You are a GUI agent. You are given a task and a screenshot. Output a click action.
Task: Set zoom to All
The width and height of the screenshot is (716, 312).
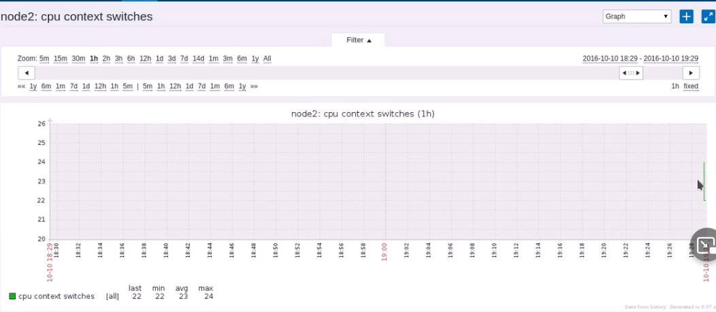[x=267, y=59]
